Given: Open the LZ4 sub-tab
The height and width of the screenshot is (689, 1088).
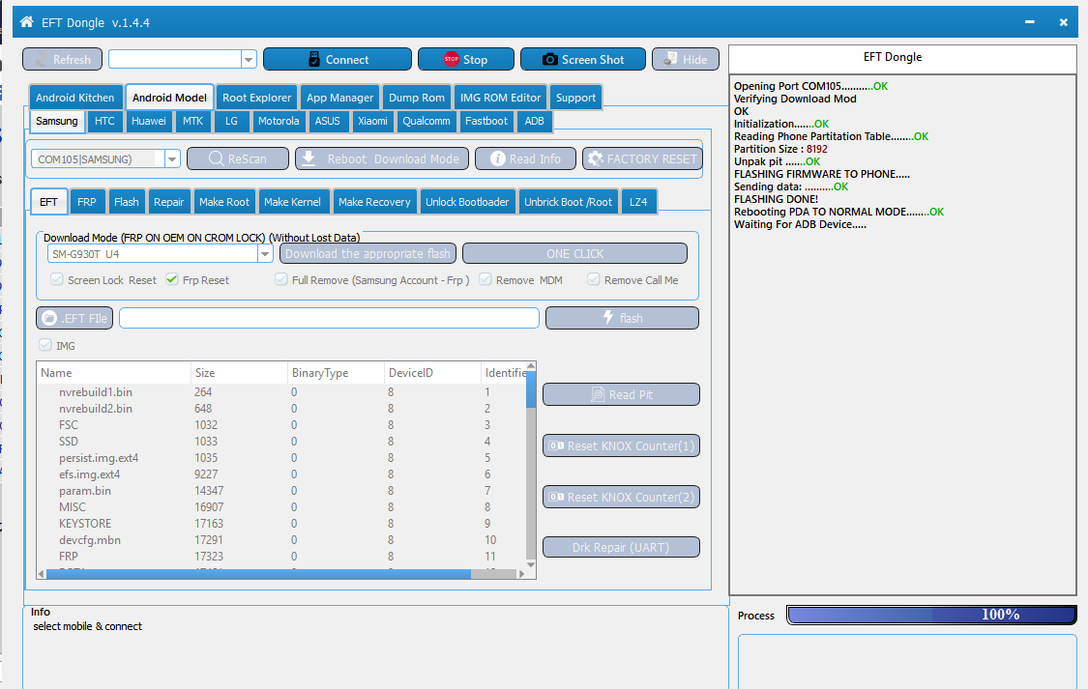Looking at the screenshot, I should click(638, 202).
